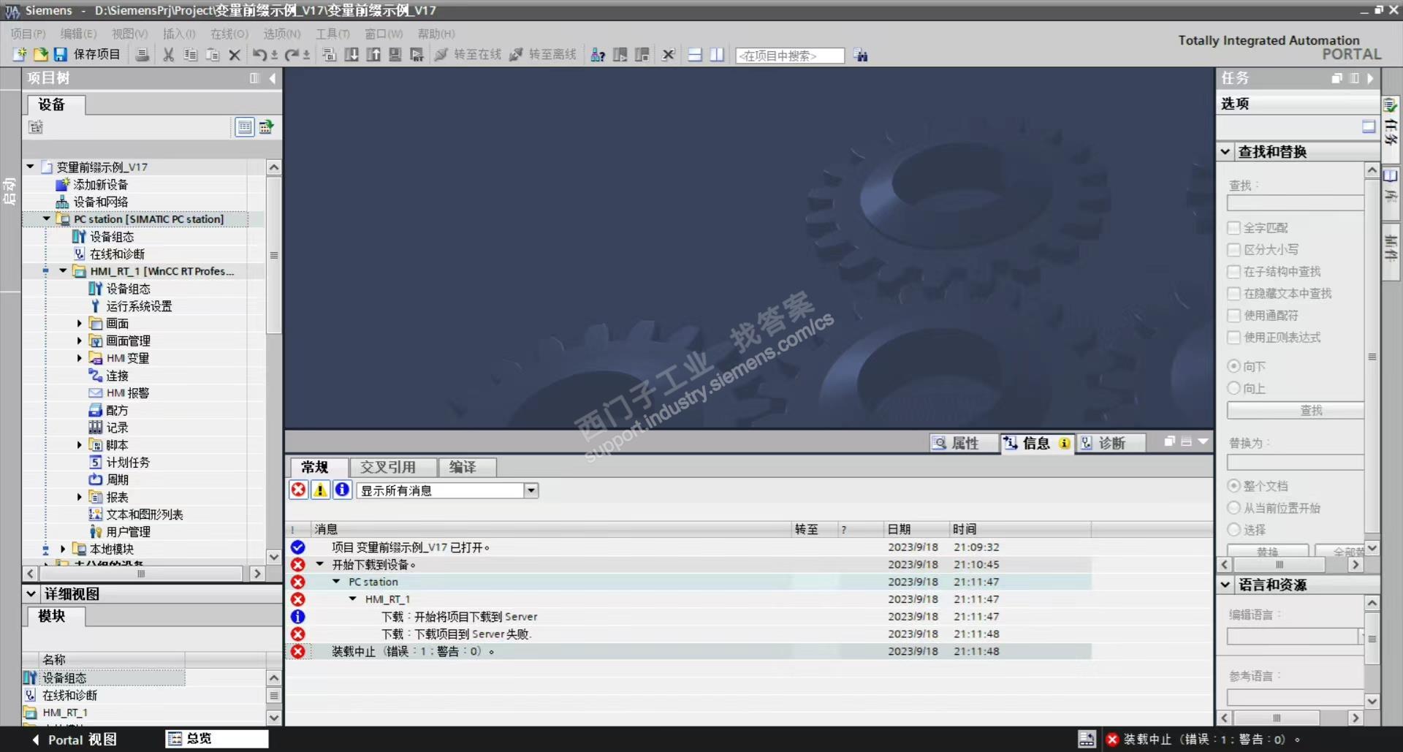The height and width of the screenshot is (752, 1403).
Task: Select the 整个文档 radio option
Action: click(1234, 486)
